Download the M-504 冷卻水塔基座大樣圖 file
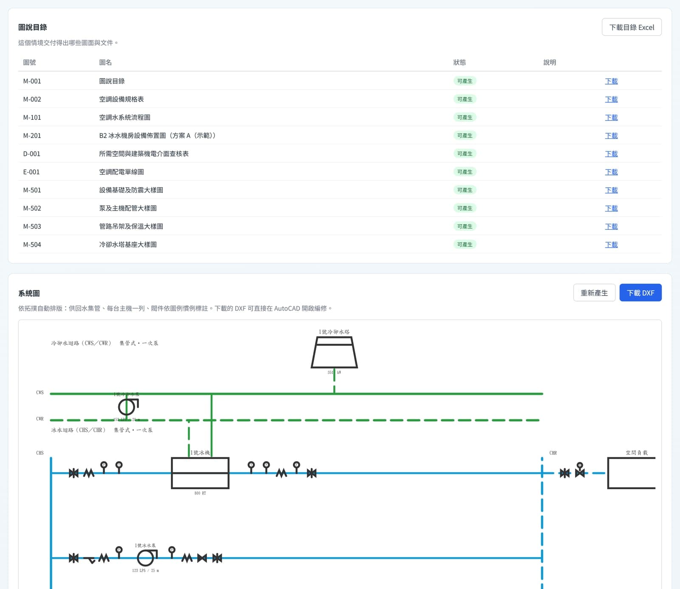 [611, 245]
